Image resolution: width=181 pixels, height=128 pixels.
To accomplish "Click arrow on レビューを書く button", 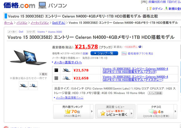I will click(x=132, y=113).
